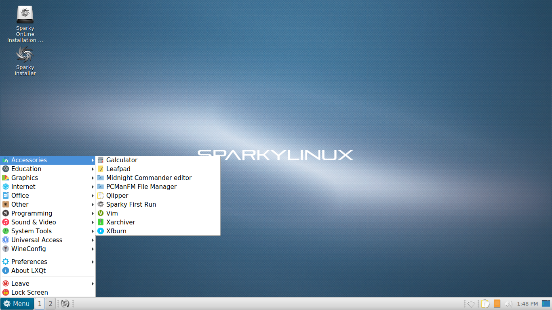
Task: Open Leafpad using its notepad icon
Action: pos(101,169)
